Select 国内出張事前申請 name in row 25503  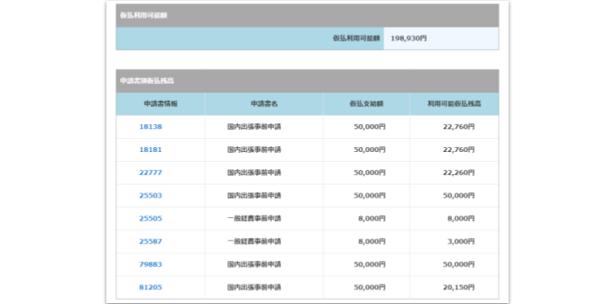[254, 196]
